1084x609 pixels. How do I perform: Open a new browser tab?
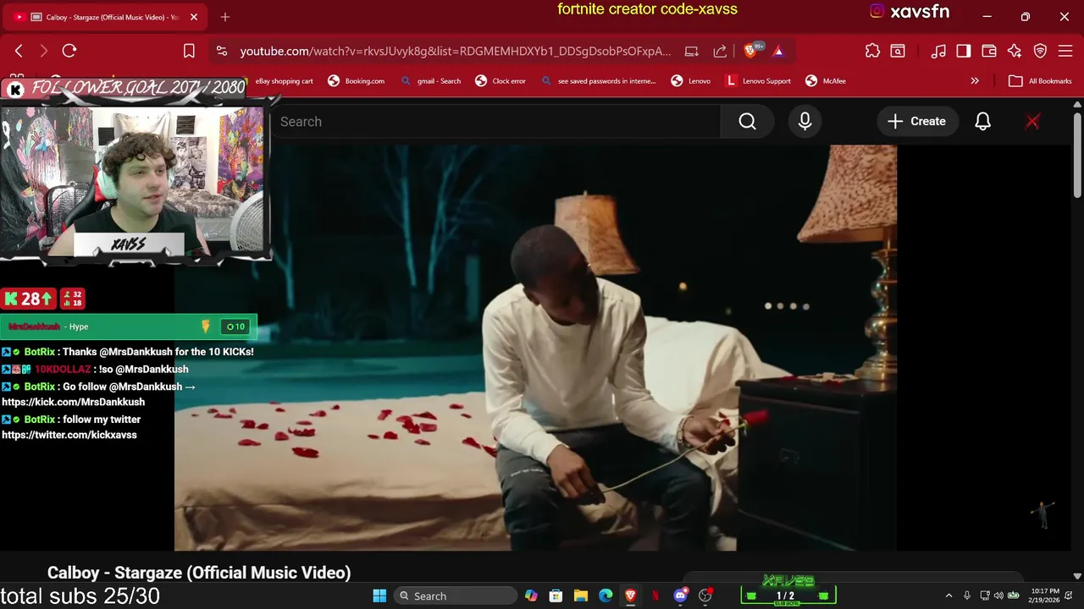point(225,17)
